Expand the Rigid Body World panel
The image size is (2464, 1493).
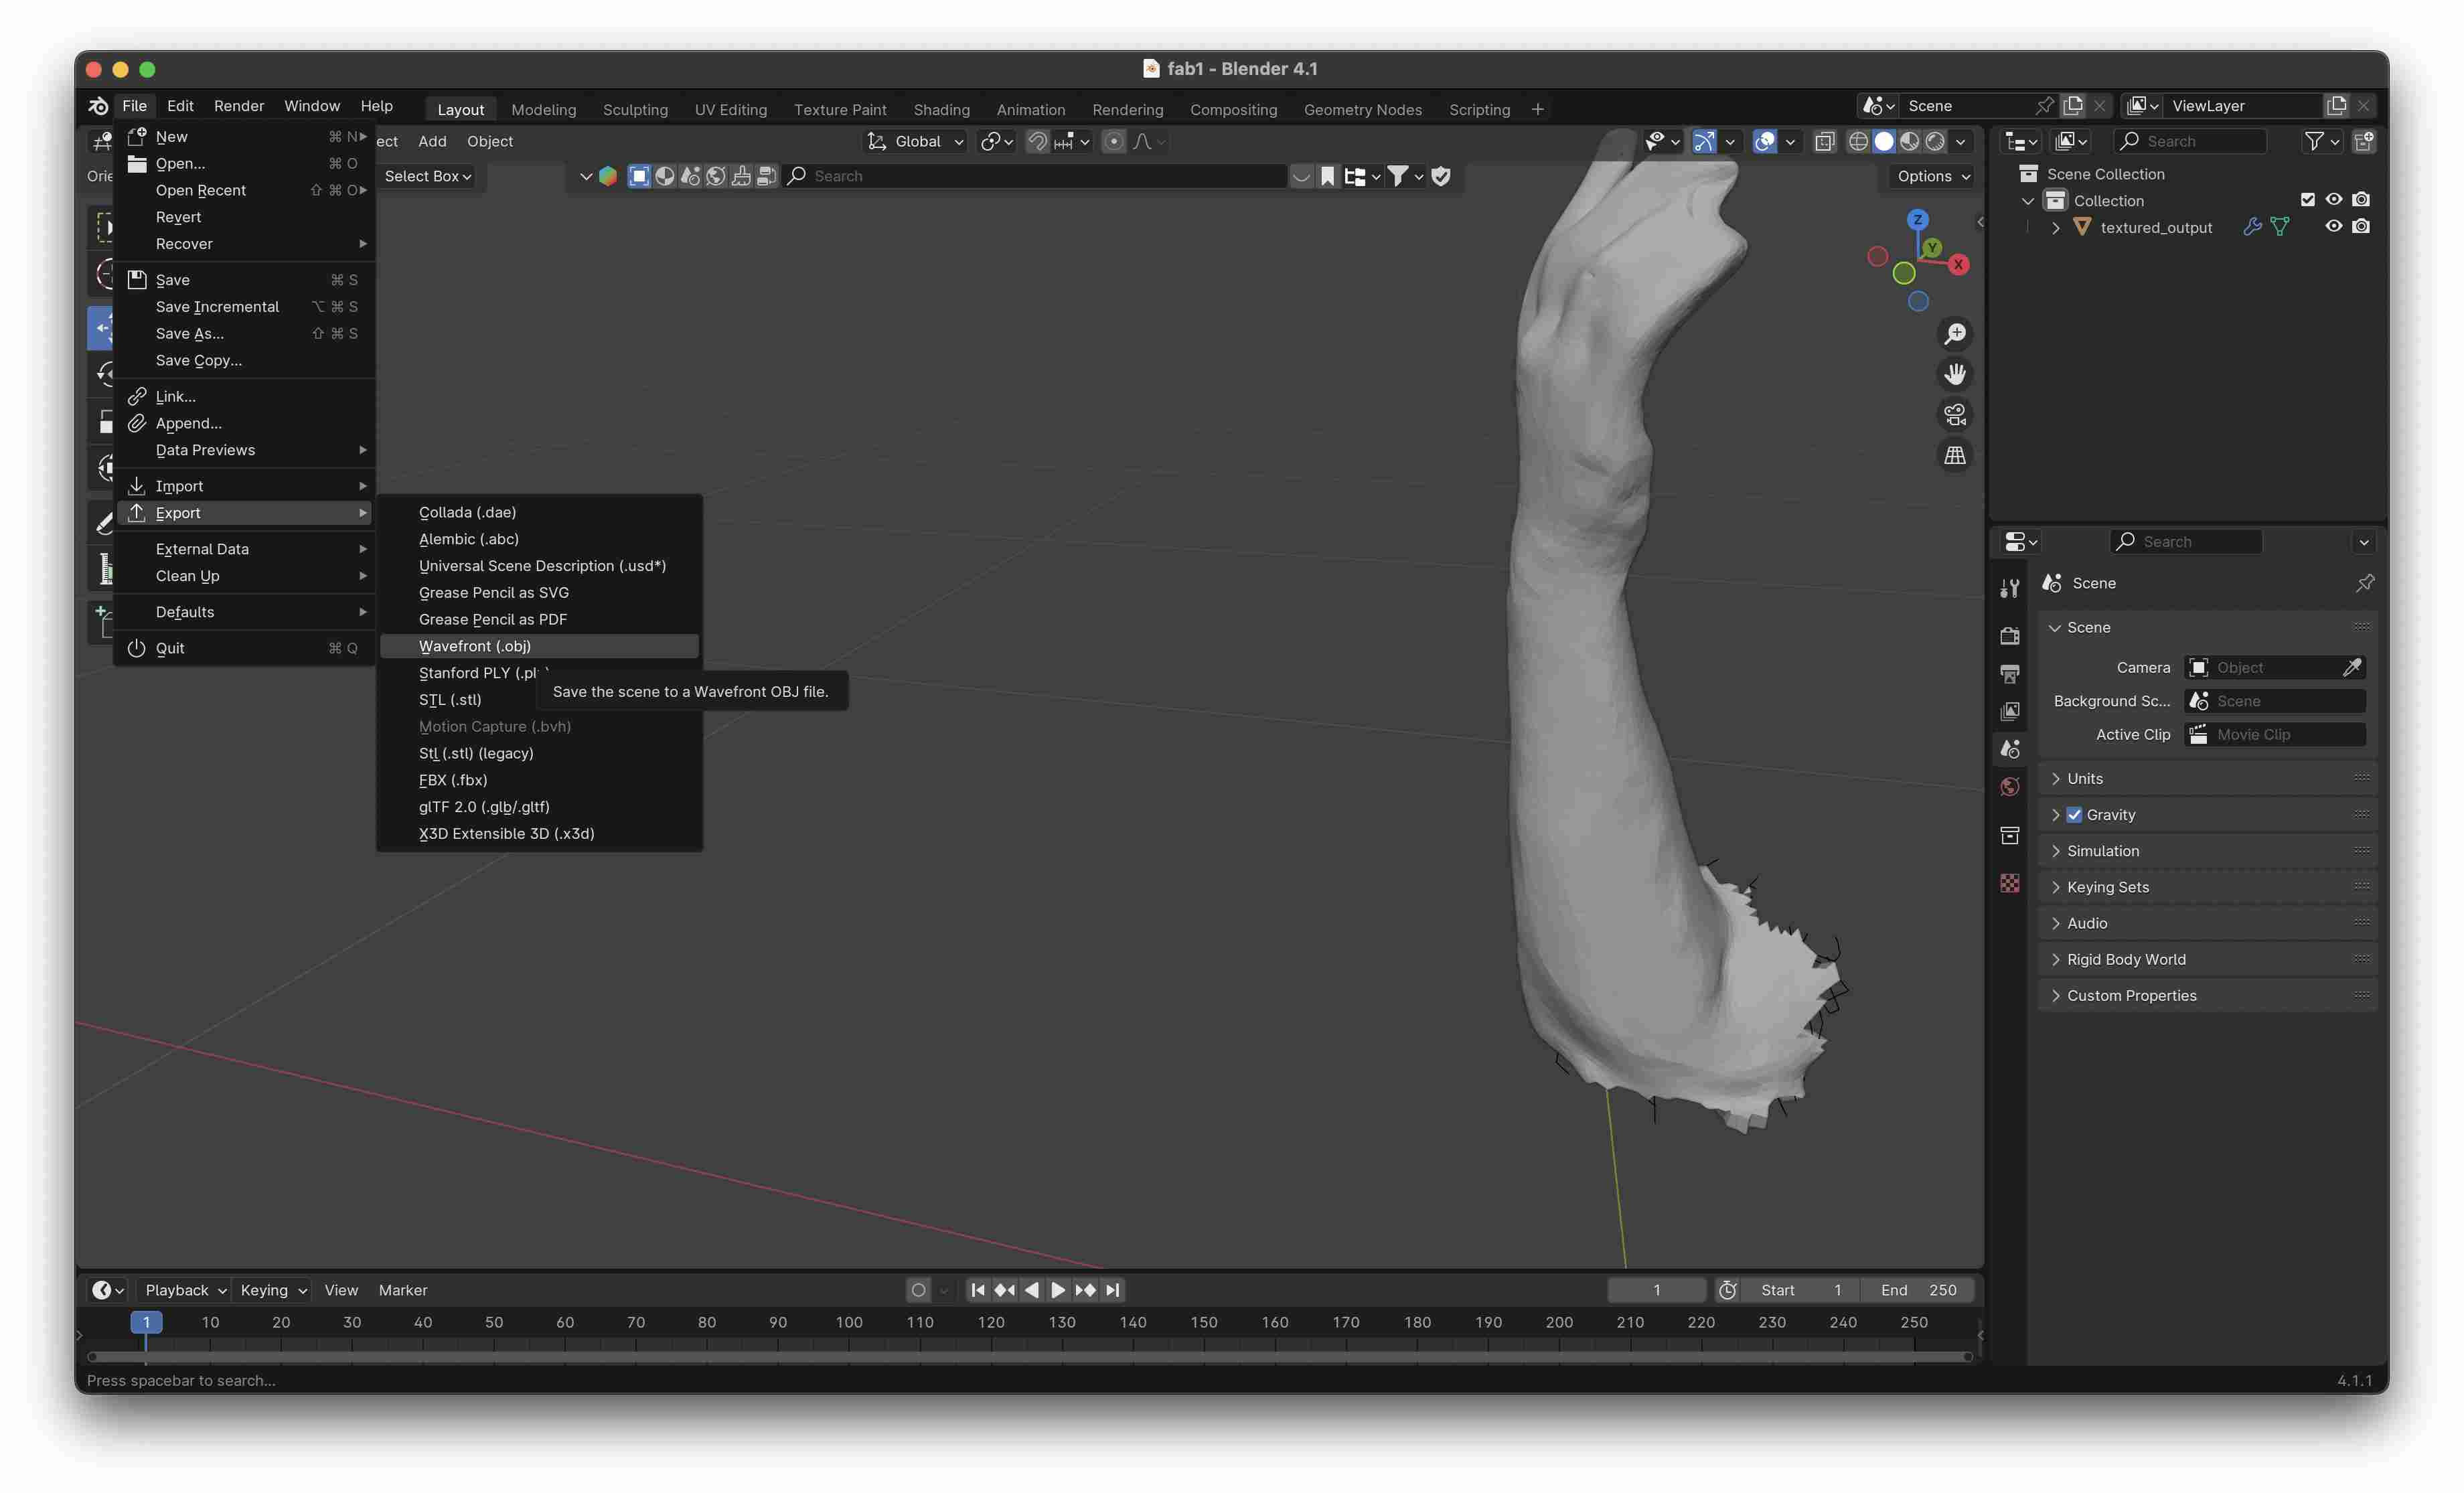[x=2208, y=959]
